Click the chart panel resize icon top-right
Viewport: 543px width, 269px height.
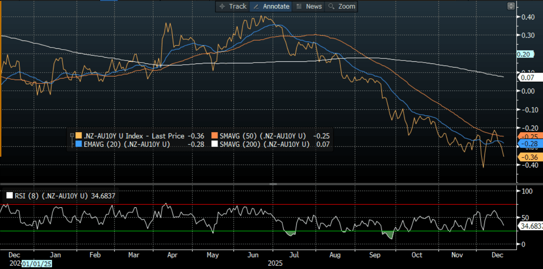point(511,6)
